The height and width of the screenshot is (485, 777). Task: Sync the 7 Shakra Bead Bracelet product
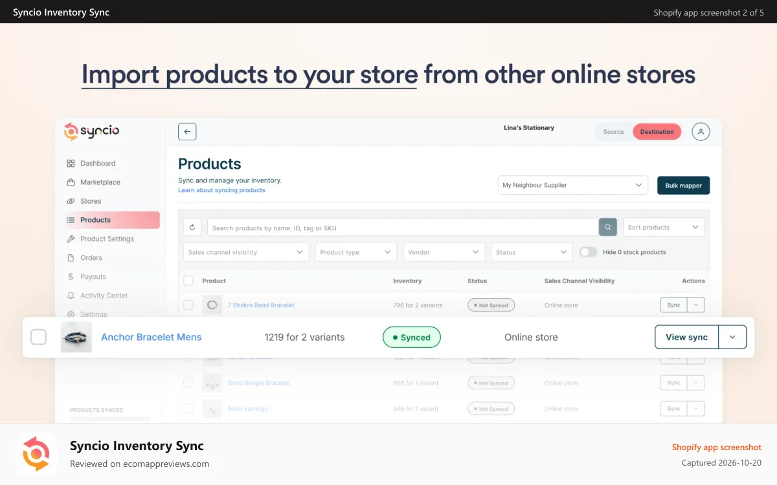pyautogui.click(x=673, y=305)
